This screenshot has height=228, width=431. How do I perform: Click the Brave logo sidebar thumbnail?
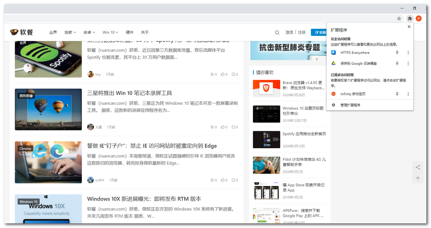pyautogui.click(x=266, y=88)
